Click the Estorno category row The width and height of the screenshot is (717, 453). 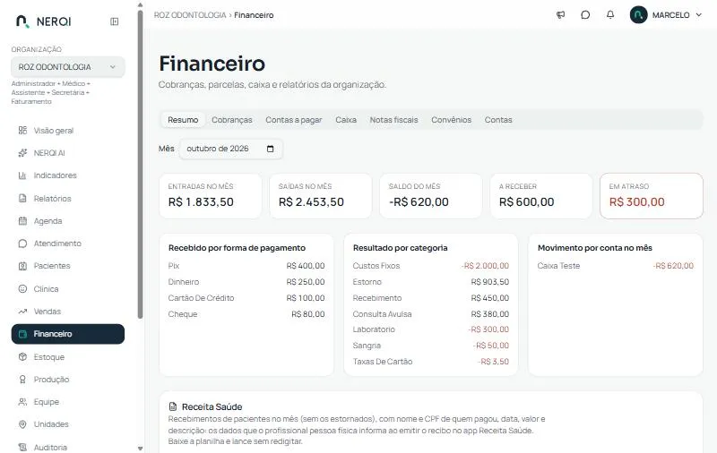(431, 282)
